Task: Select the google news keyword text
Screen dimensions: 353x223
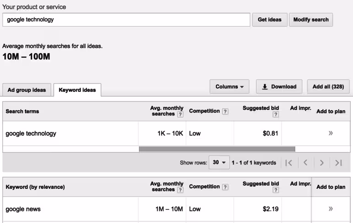Action: coord(23,209)
